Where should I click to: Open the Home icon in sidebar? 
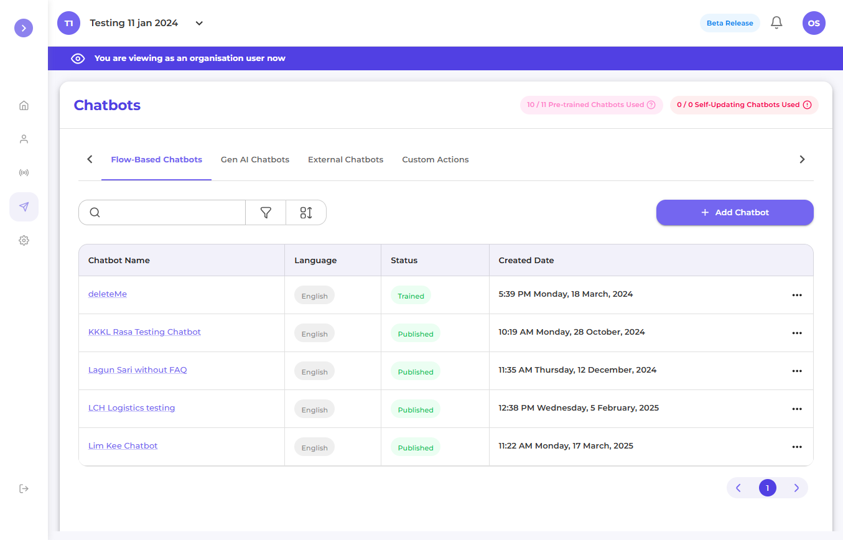tap(24, 105)
